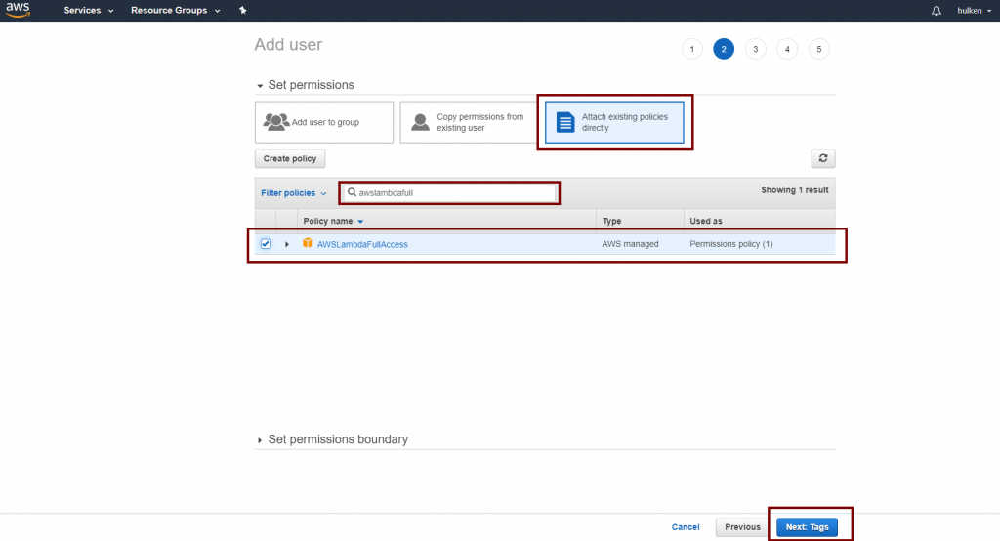This screenshot has height=541, width=1000.
Task: Open the Filter policies dropdown
Action: click(x=294, y=193)
